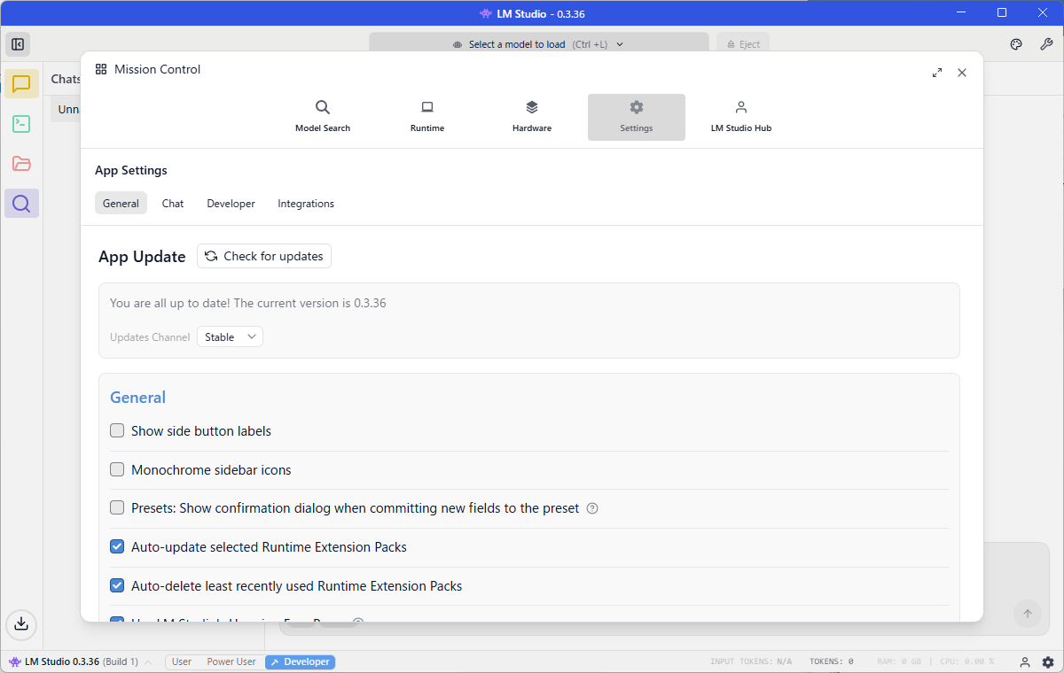This screenshot has height=673, width=1064.
Task: Click help icon next to Presets option
Action: point(592,508)
